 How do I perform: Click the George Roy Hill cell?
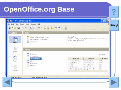(91, 69)
